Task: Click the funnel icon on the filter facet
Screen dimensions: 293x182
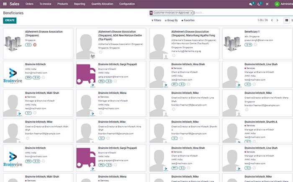Action: coord(151,13)
